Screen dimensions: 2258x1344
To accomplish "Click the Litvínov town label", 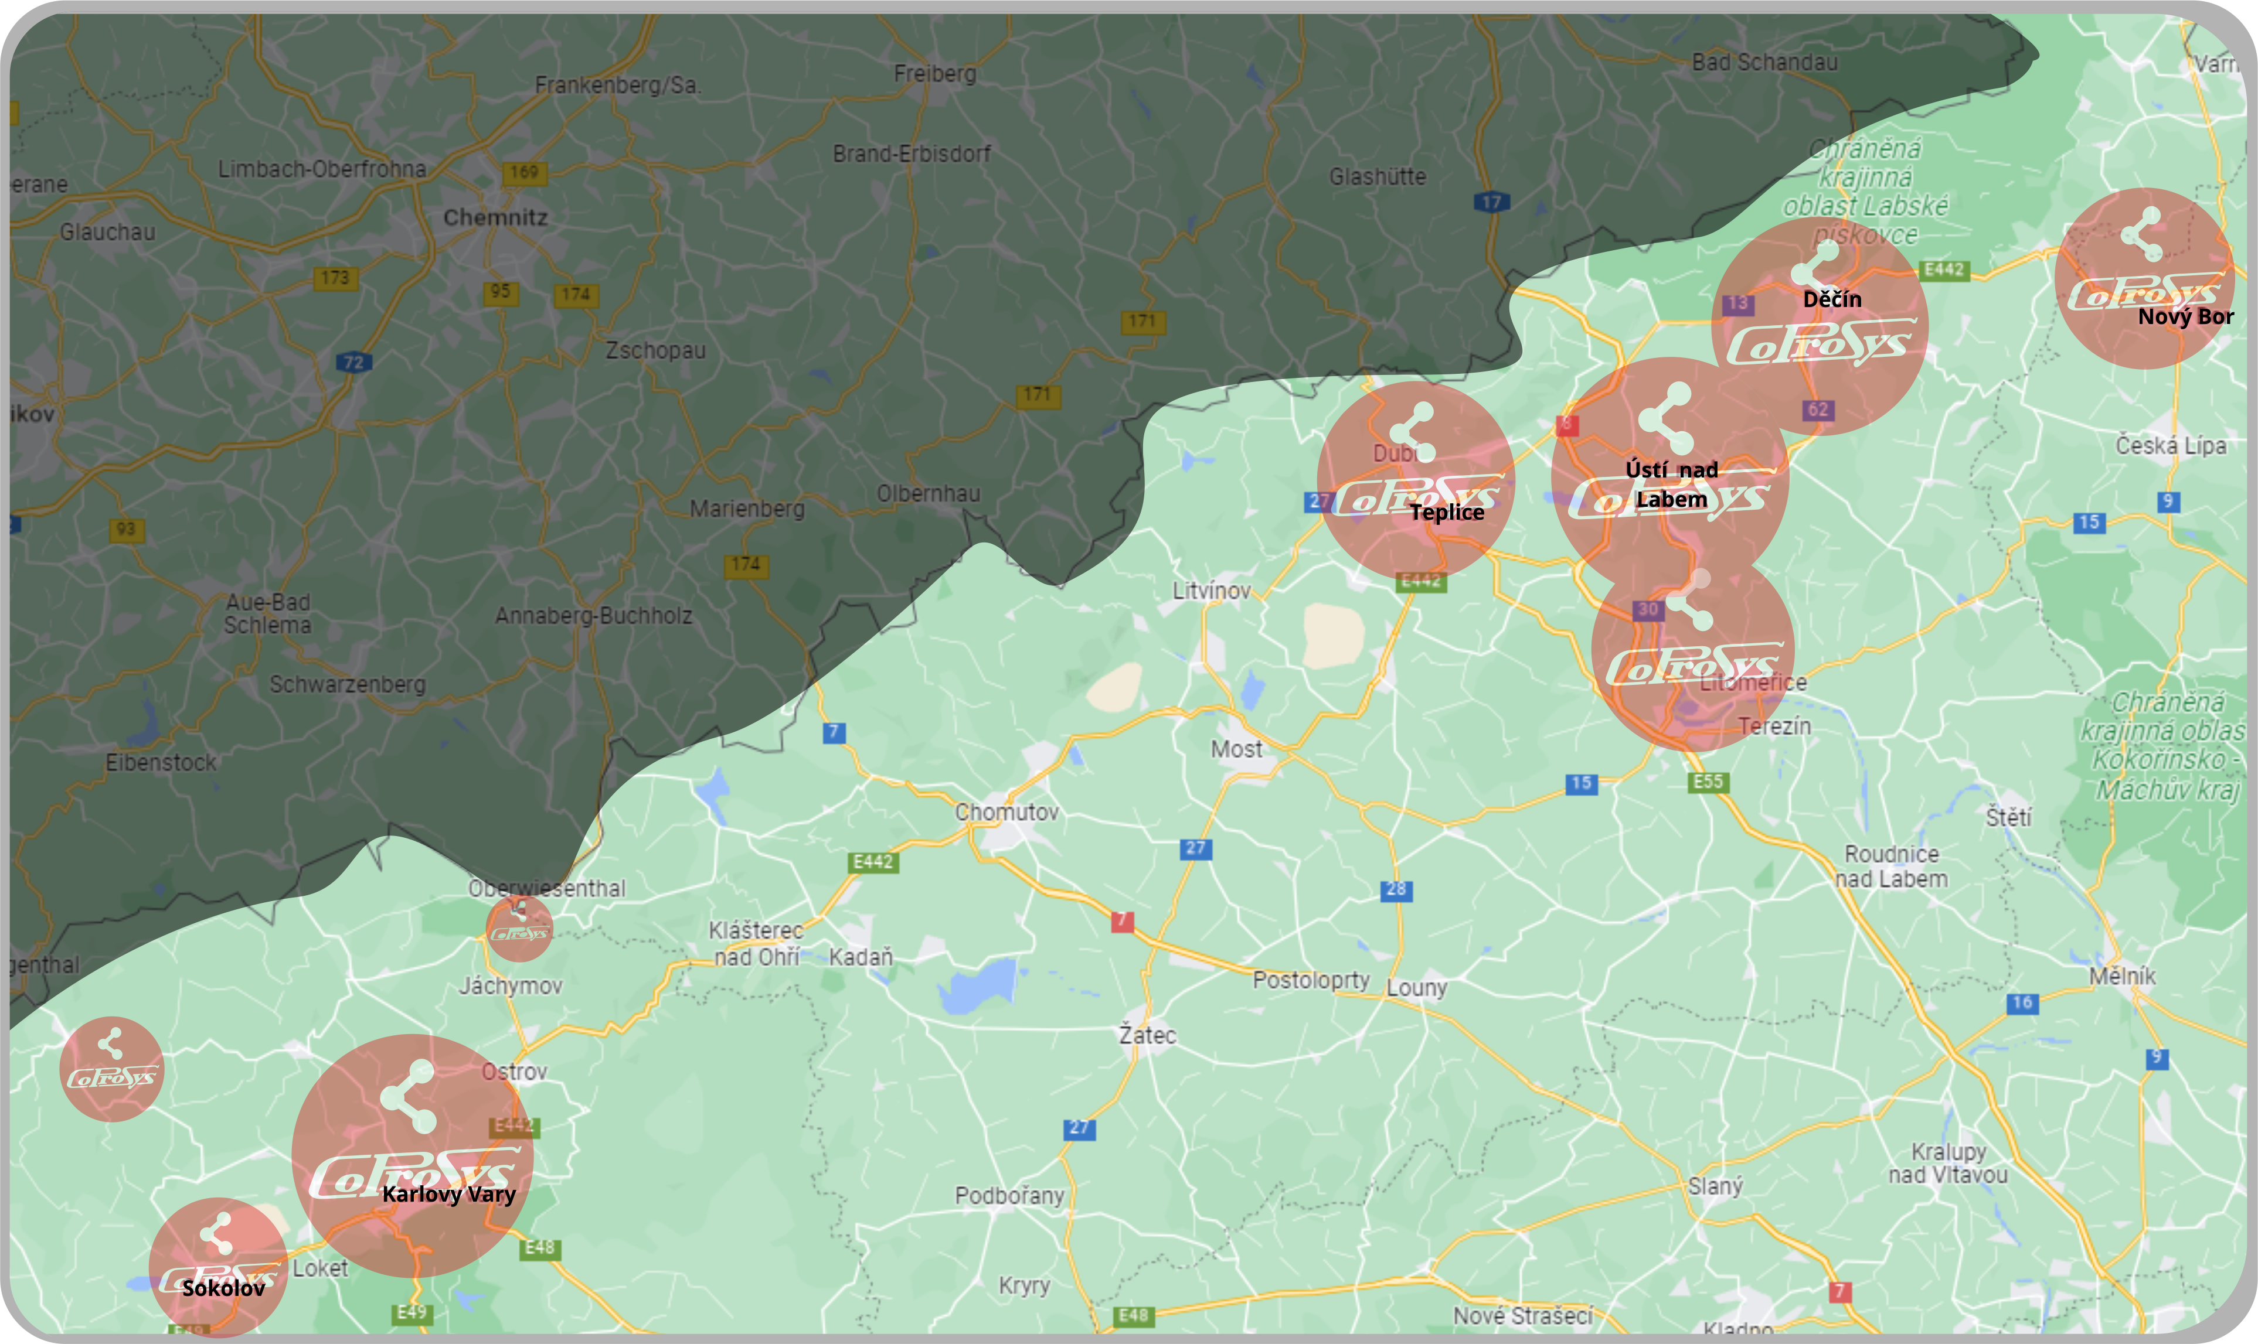I will tap(1212, 591).
